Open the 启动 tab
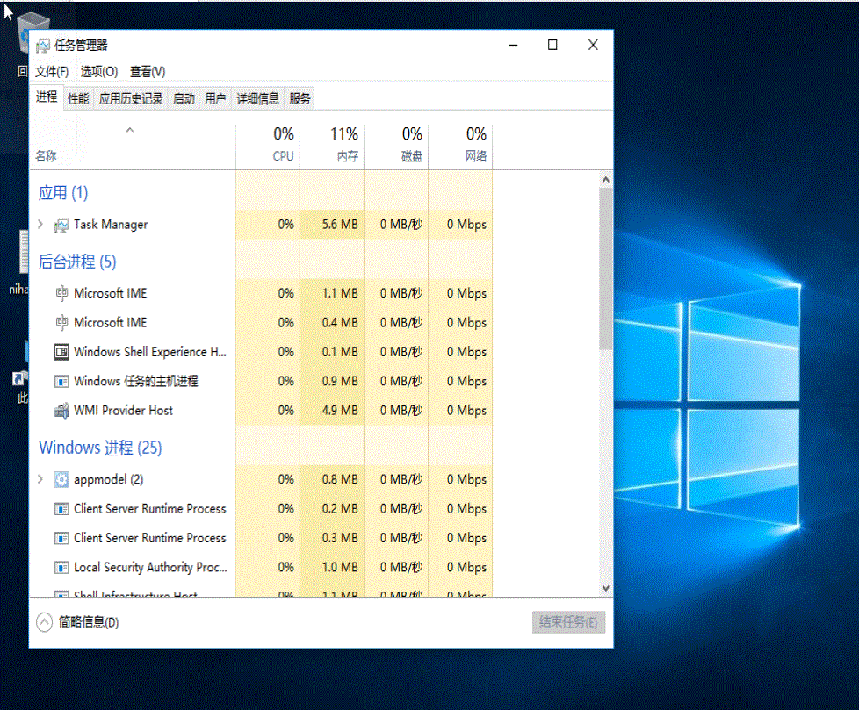This screenshot has height=710, width=859. [184, 99]
